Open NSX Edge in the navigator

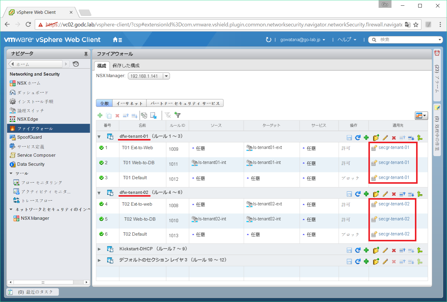coord(49,119)
